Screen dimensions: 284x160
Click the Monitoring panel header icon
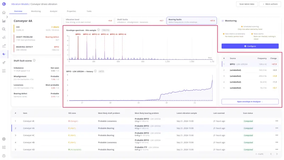coord(223,21)
